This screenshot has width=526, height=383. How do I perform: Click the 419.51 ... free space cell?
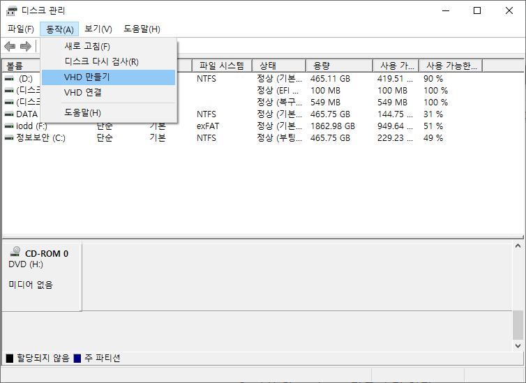pyautogui.click(x=395, y=79)
